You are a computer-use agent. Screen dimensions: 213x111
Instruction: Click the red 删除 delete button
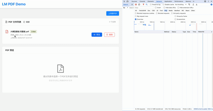coord(110,35)
